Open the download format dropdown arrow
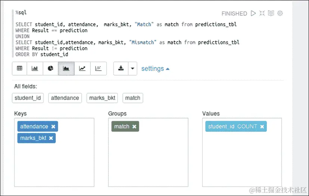 (x=133, y=69)
